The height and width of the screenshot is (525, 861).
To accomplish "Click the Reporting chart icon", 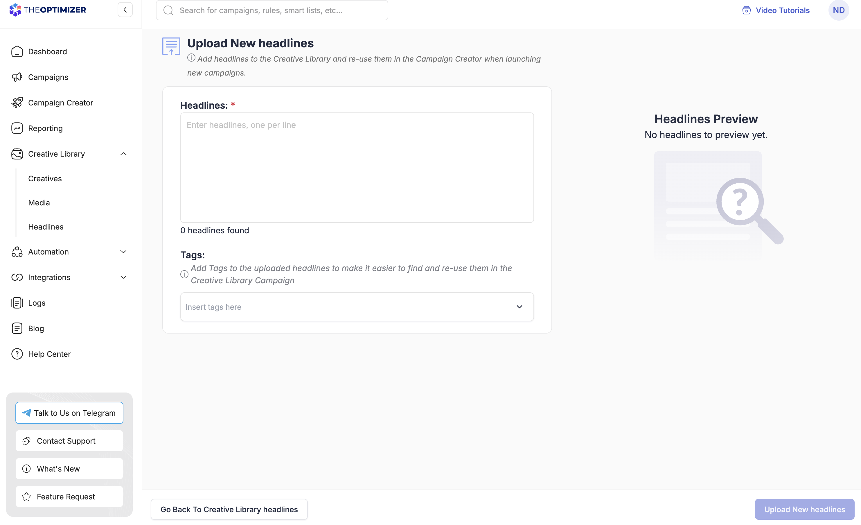I will tap(17, 128).
